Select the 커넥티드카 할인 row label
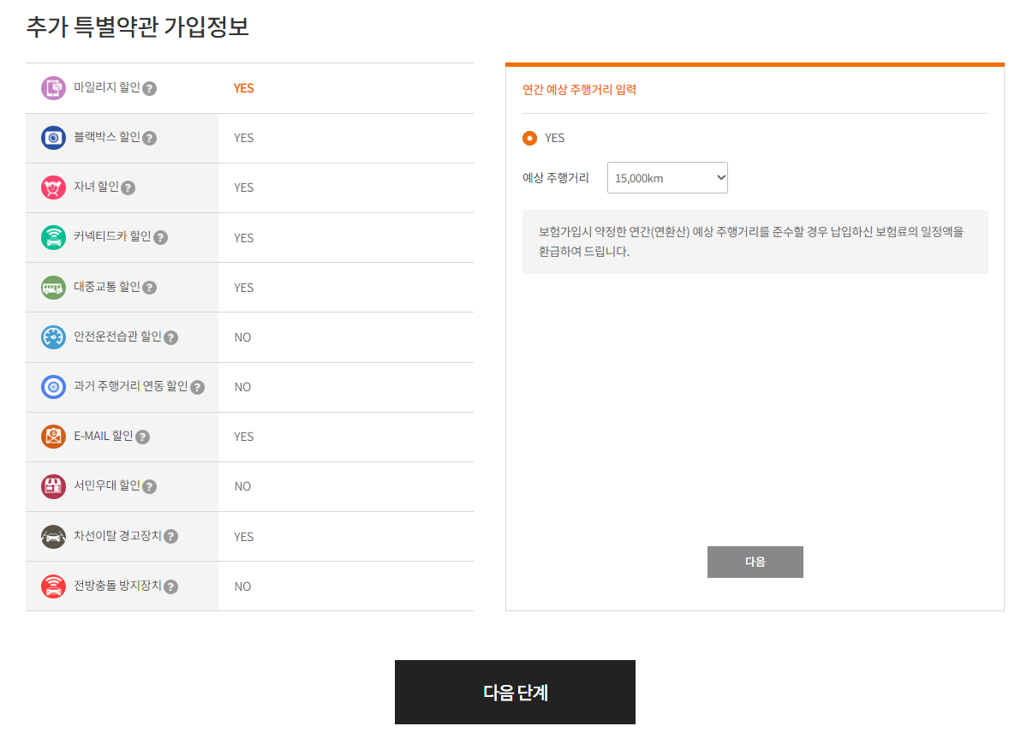Image resolution: width=1027 pixels, height=738 pixels. click(113, 236)
